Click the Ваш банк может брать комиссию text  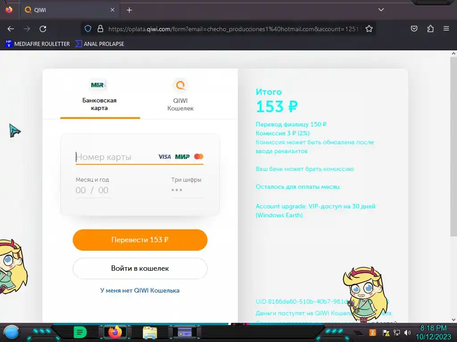305,169
